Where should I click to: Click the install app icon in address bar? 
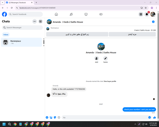point(142,8)
